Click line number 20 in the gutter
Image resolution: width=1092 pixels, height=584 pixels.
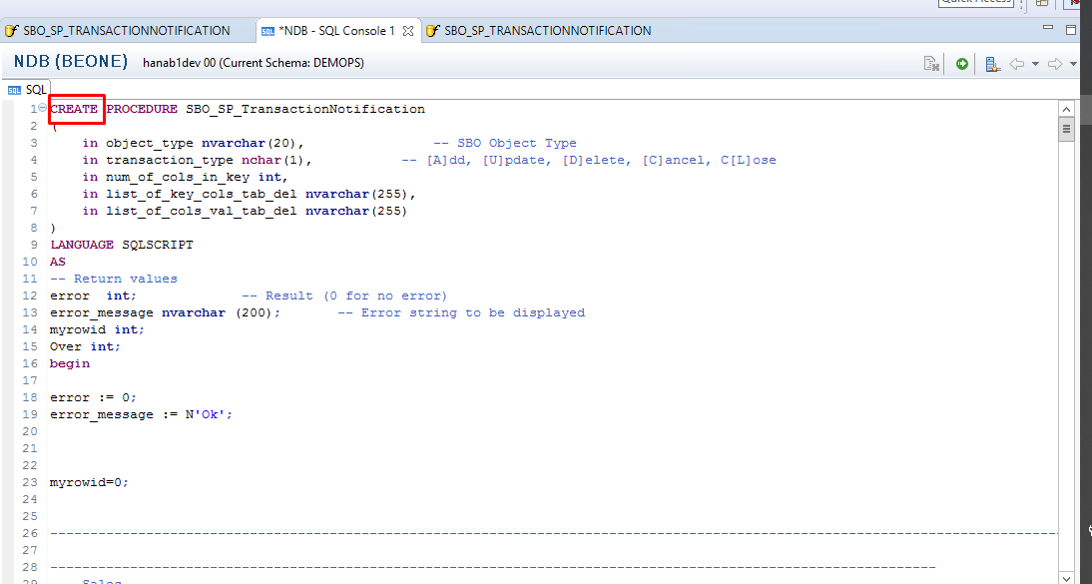tap(30, 431)
